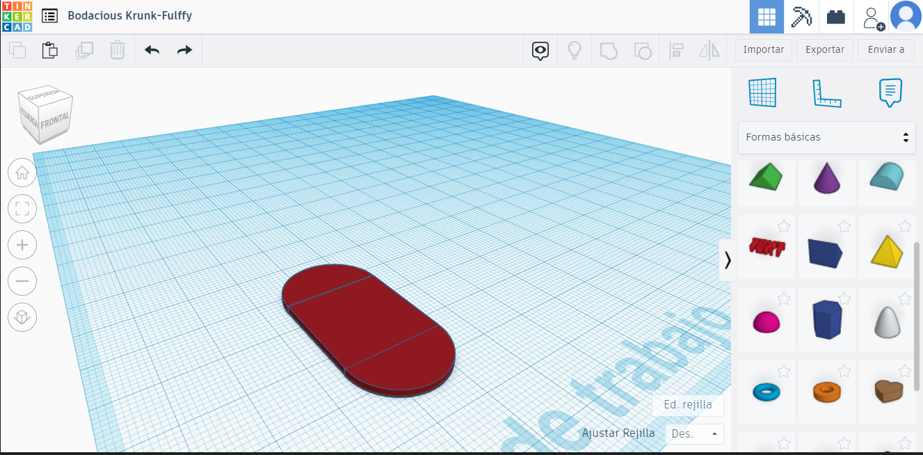Click the Tinkercad logo
This screenshot has width=923, height=455.
(x=17, y=17)
